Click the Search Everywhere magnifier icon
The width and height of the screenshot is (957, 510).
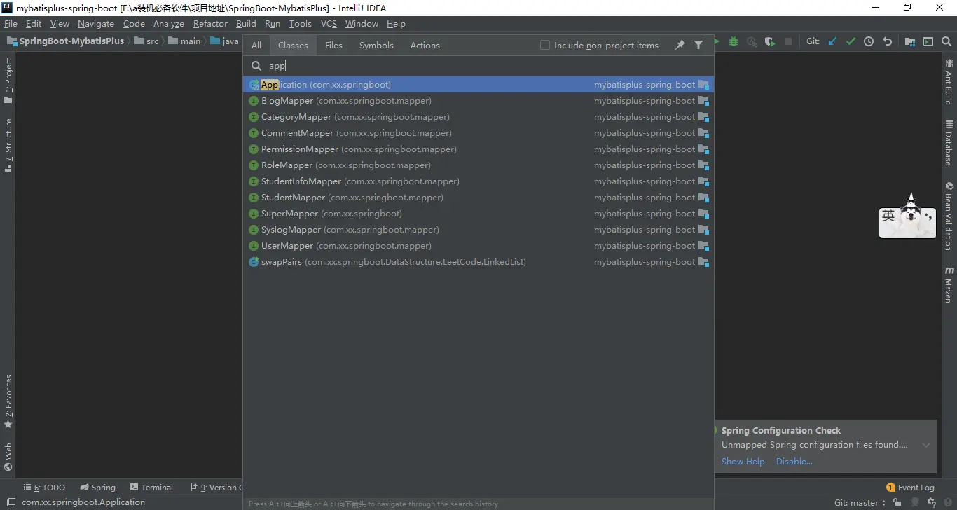[x=946, y=41]
